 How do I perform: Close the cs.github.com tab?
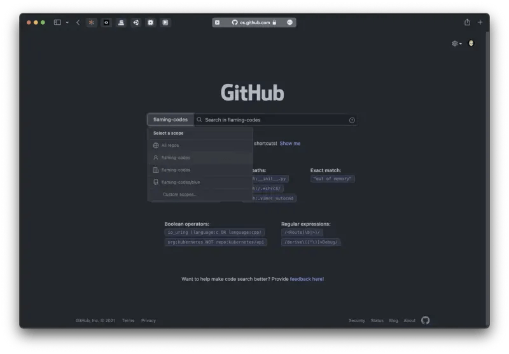pos(218,22)
